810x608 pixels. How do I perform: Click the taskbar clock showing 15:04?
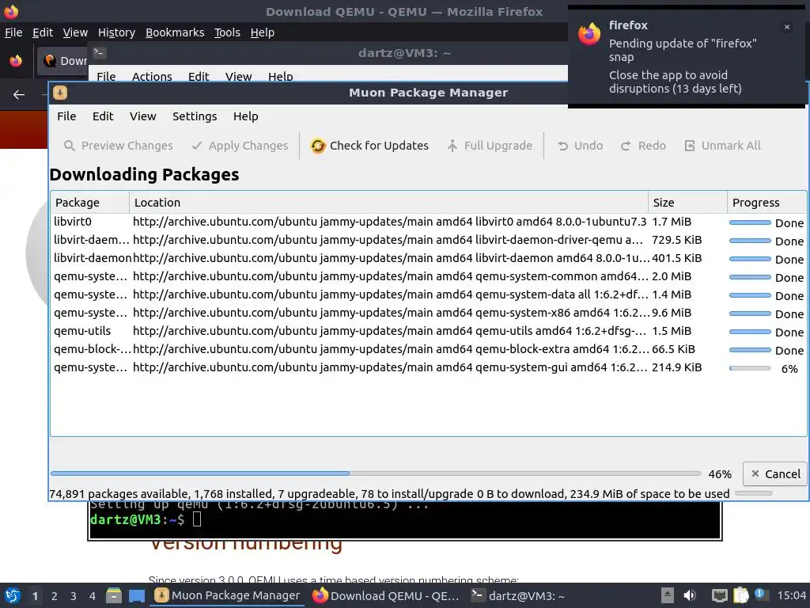click(x=791, y=595)
